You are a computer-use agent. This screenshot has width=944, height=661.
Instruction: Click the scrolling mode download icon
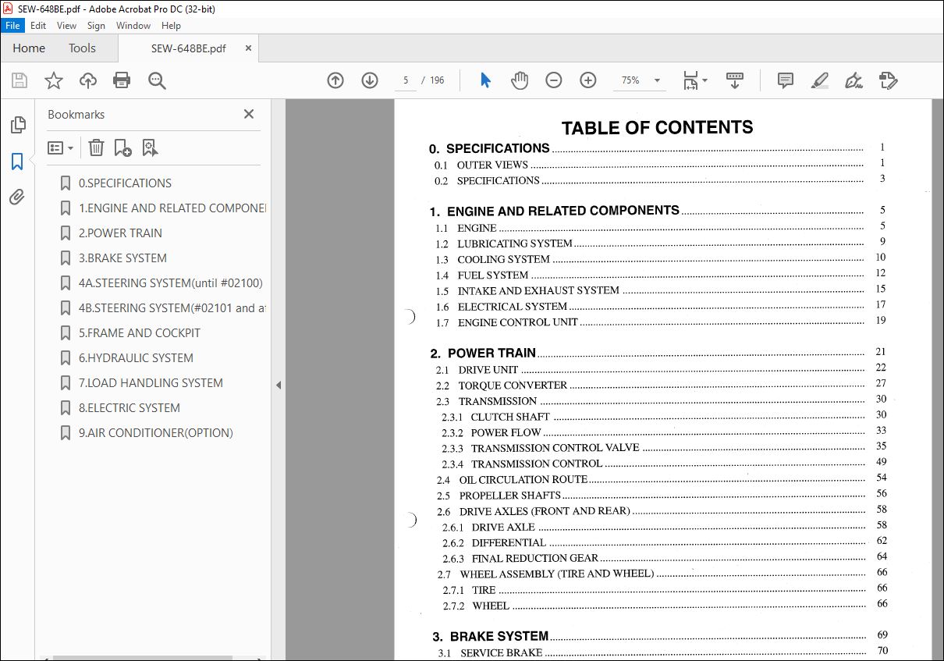(x=735, y=80)
